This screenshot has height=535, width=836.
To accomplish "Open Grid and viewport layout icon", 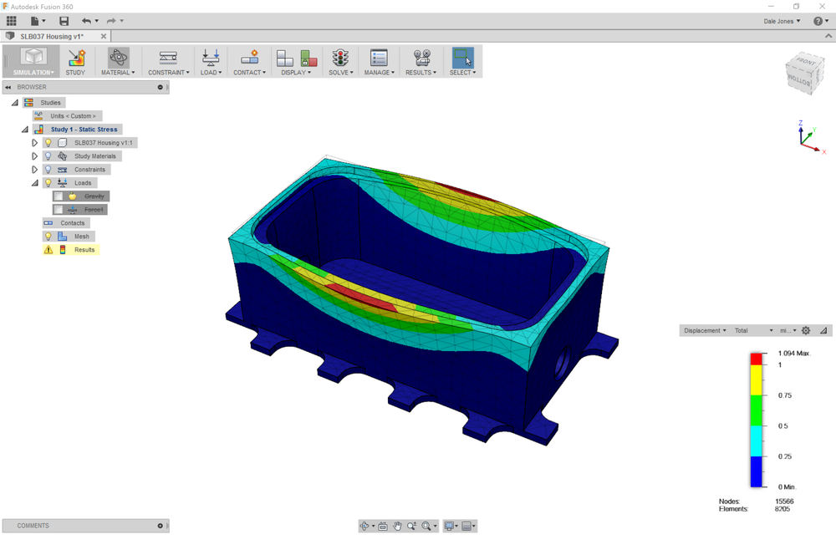I will pos(466,526).
